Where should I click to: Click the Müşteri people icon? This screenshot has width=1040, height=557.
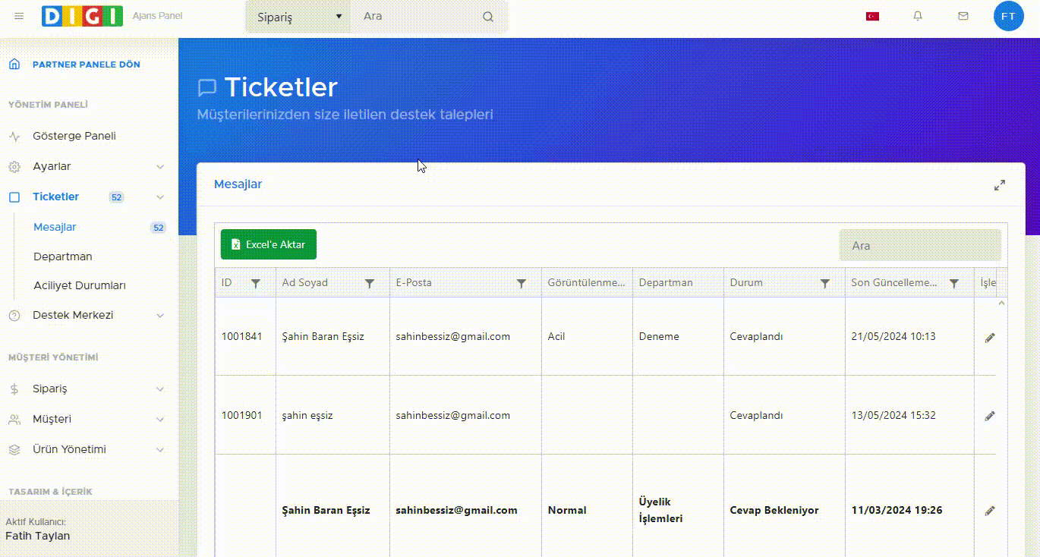point(14,420)
